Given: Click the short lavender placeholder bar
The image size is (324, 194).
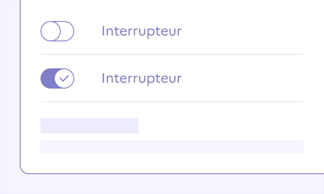Looking at the screenshot, I should coord(89,126).
